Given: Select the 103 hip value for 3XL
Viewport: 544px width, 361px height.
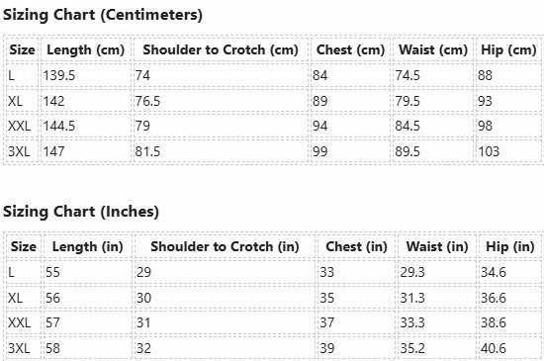Looking at the screenshot, I should tap(489, 151).
